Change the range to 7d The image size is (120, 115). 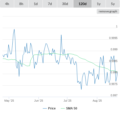[50, 4]
